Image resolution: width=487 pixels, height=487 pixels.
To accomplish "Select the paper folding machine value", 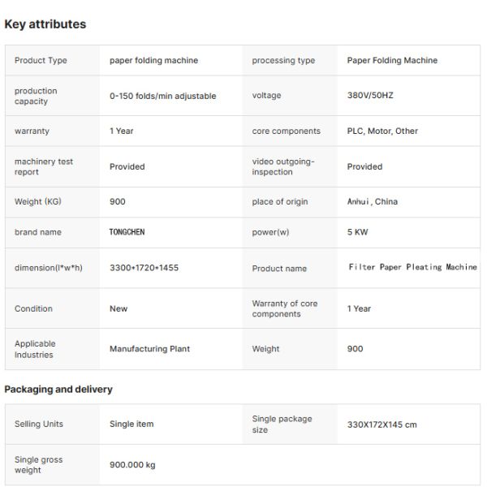I will [153, 60].
